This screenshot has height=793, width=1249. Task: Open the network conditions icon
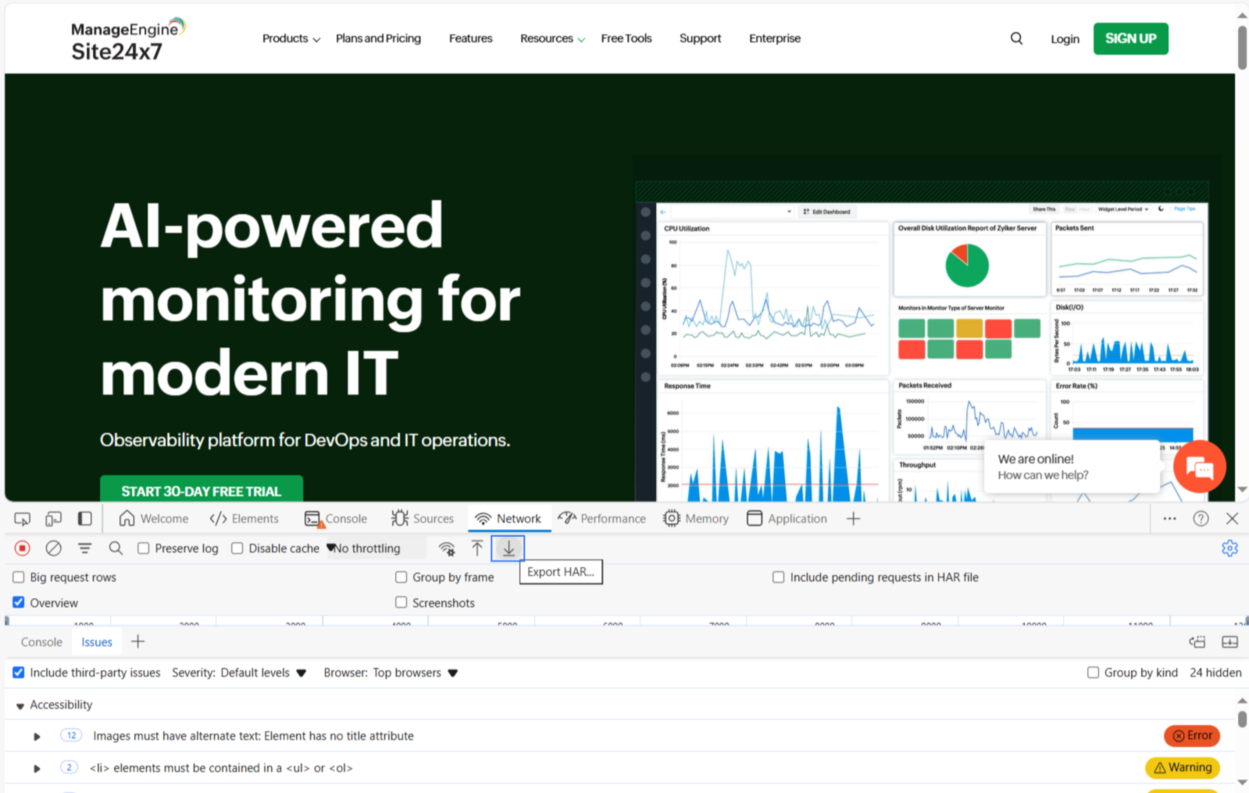(x=447, y=548)
